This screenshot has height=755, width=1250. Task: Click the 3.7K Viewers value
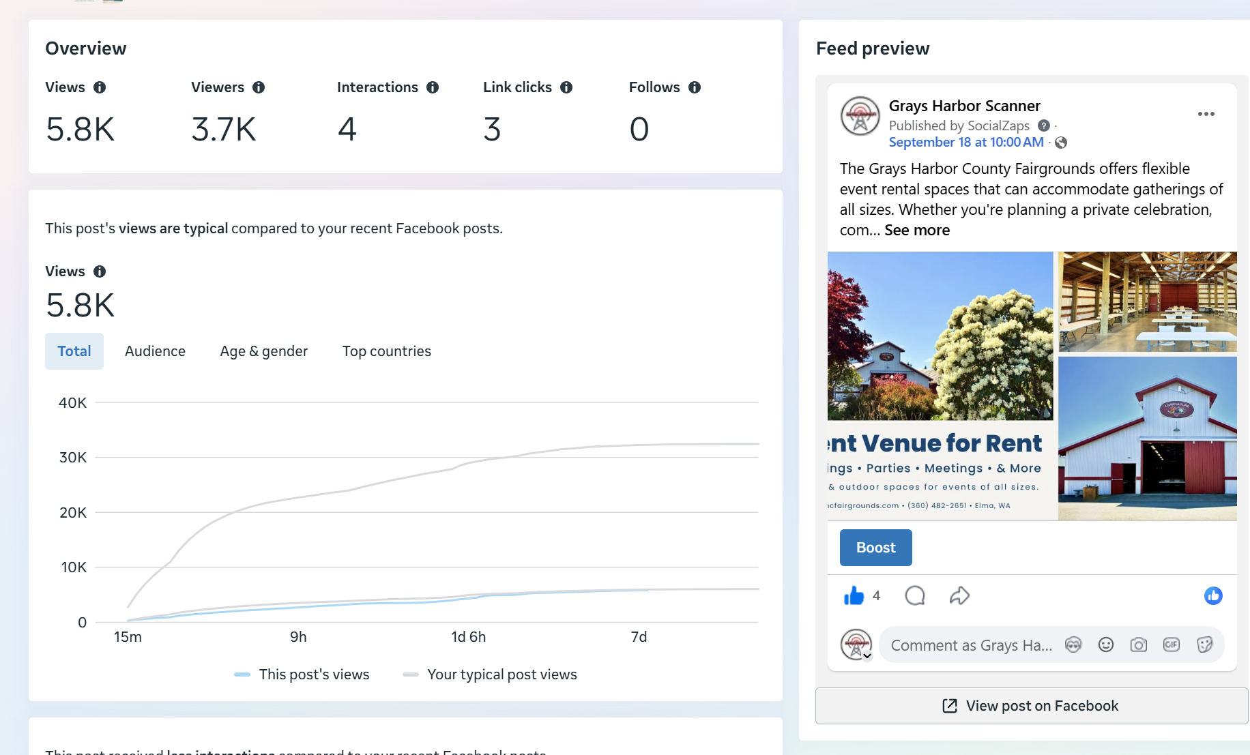[x=224, y=129]
